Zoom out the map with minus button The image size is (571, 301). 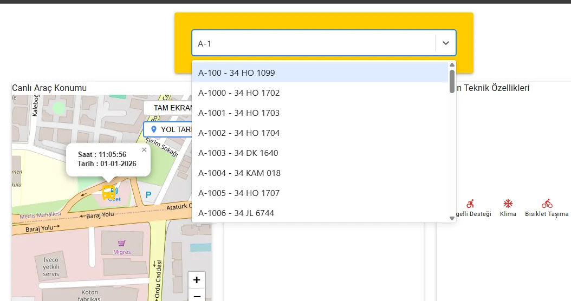(x=197, y=296)
